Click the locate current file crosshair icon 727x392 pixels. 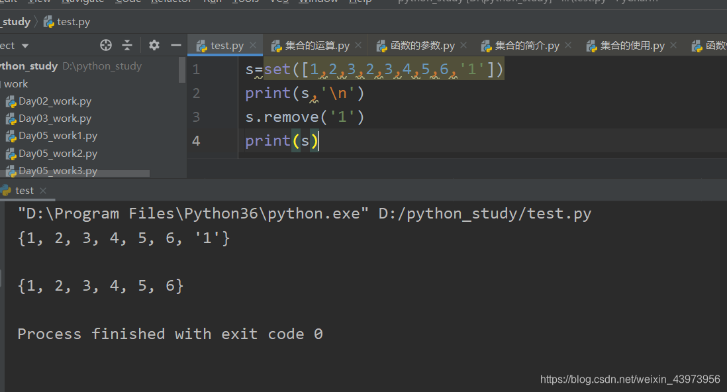[x=106, y=45]
